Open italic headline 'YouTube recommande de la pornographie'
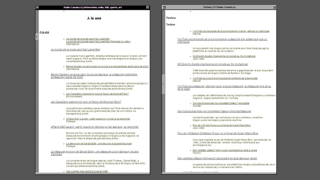 tap(223, 41)
